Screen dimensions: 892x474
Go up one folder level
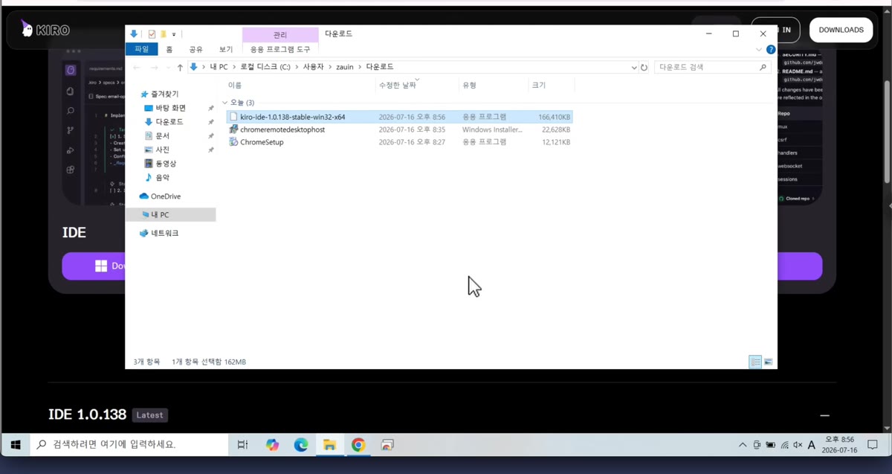point(180,68)
